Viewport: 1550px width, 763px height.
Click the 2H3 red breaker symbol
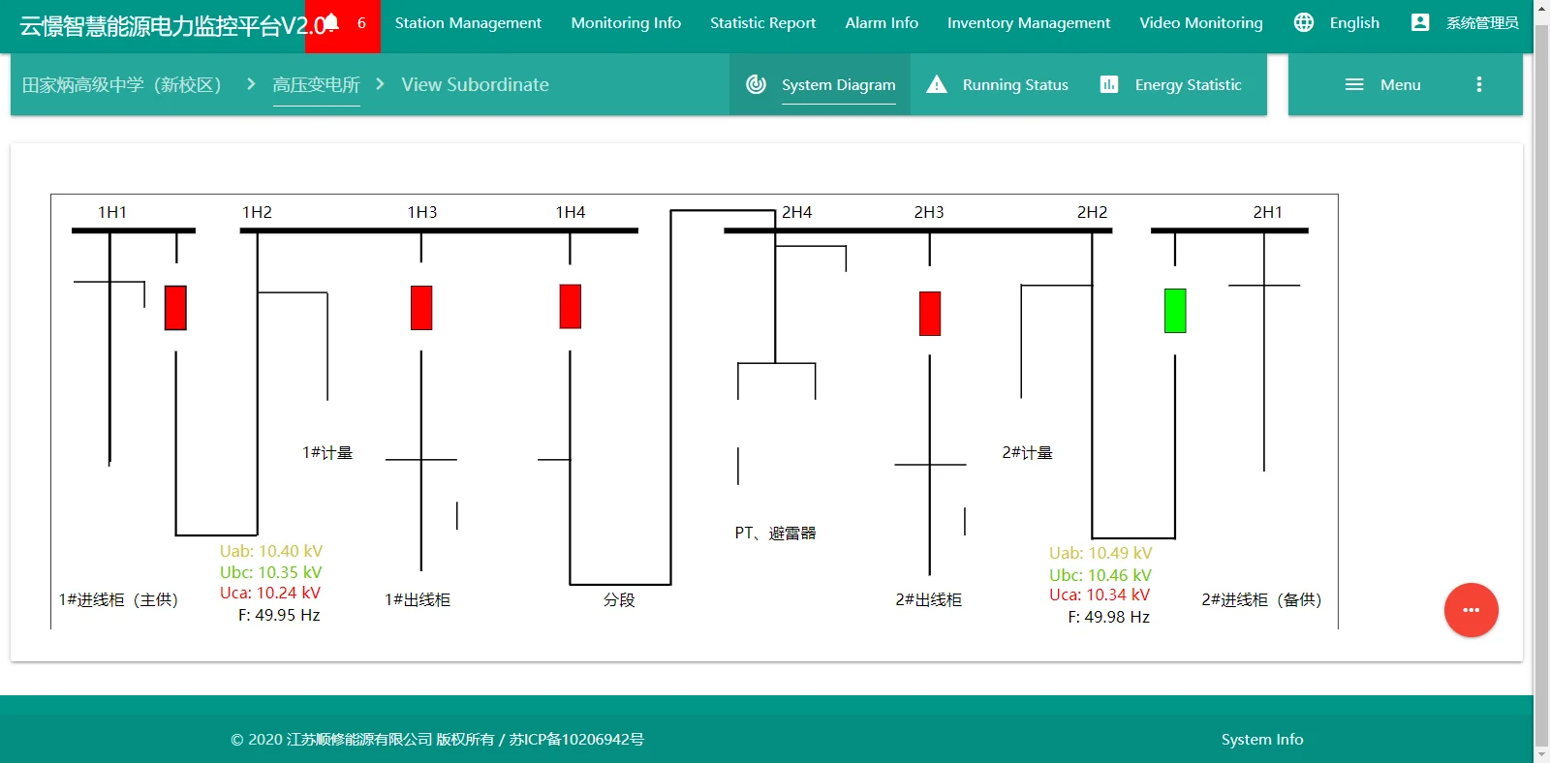coord(930,314)
